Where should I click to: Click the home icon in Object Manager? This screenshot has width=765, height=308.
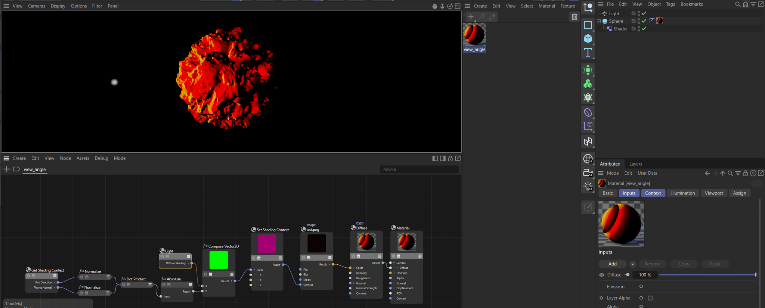point(745,4)
